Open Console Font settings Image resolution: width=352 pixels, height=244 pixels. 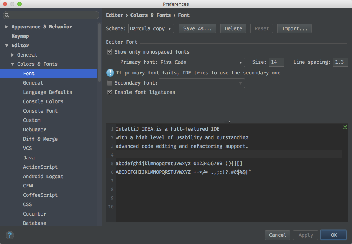(x=40, y=111)
